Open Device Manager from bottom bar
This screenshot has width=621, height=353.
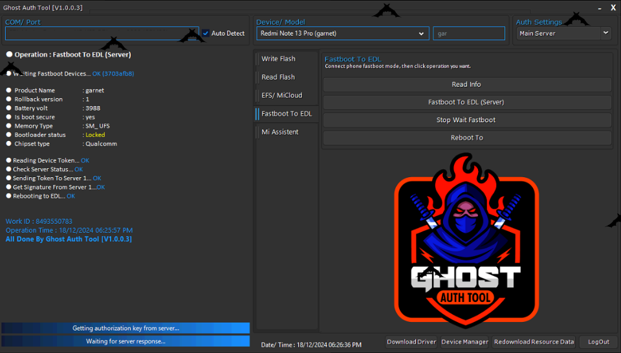[464, 342]
